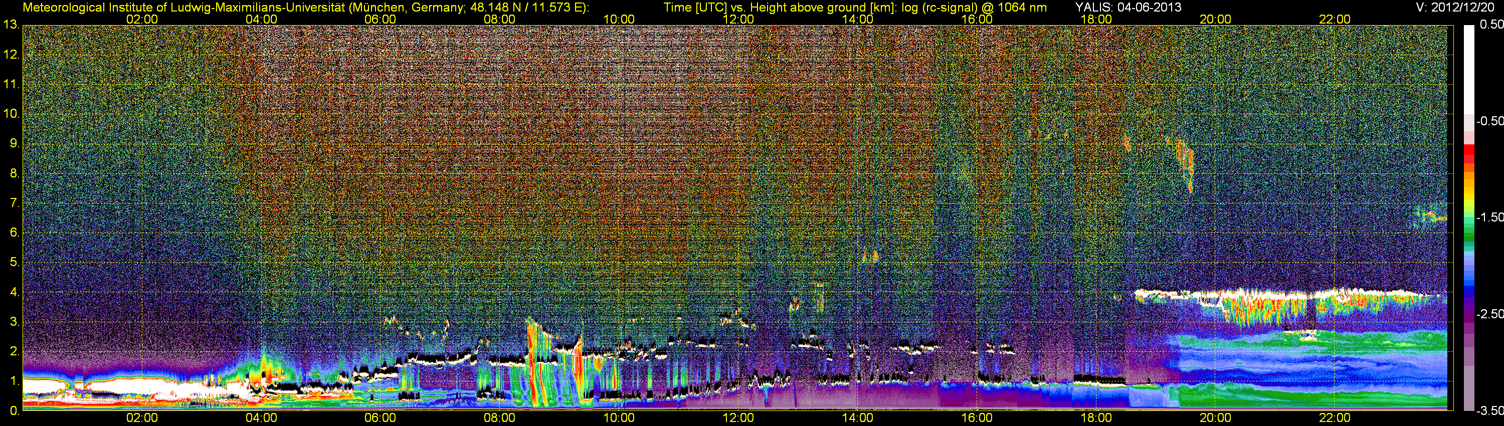
Task: Select the 06:00 label on the top time axis
Action: click(380, 19)
